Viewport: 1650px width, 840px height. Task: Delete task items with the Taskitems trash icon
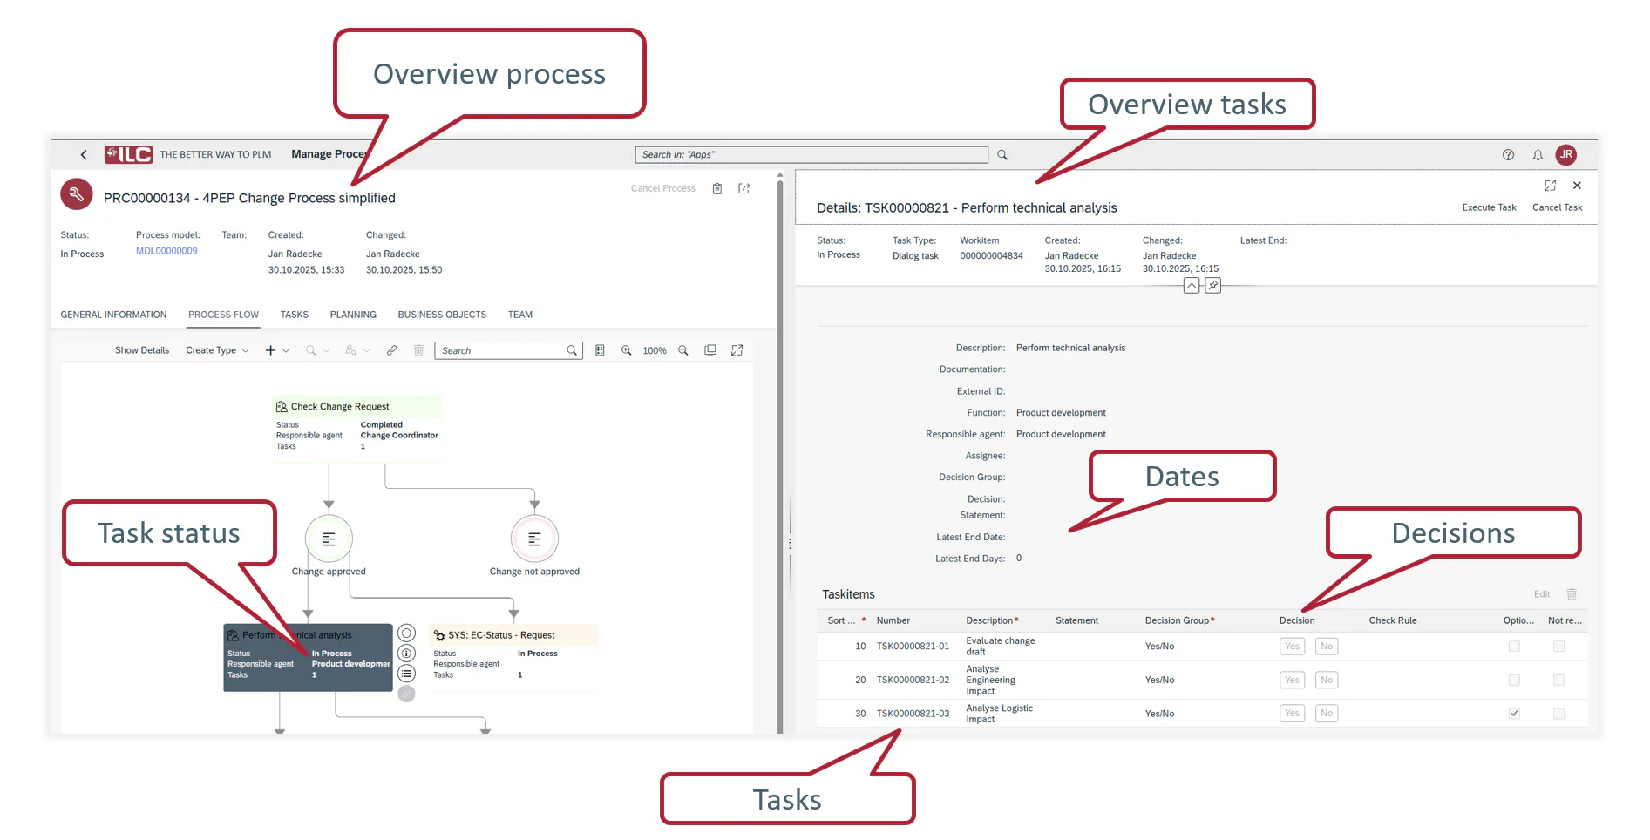[1572, 594]
